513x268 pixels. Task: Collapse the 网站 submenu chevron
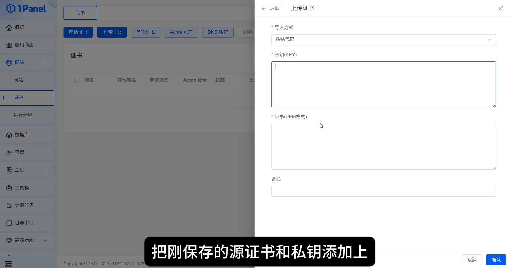(x=45, y=63)
